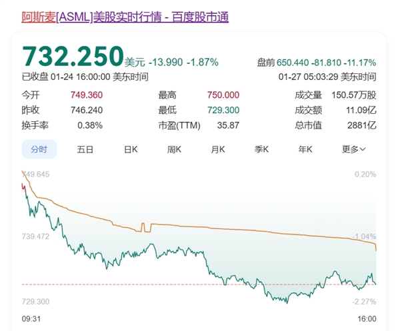Click the 盘前 label

[266, 63]
